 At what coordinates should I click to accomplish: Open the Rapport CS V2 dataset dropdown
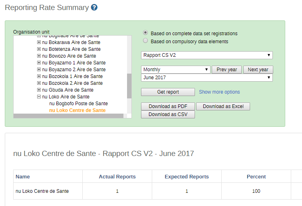click(x=207, y=55)
